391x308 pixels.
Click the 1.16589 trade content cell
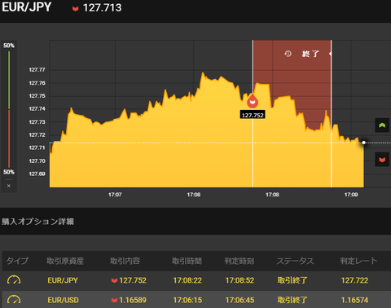click(x=129, y=300)
